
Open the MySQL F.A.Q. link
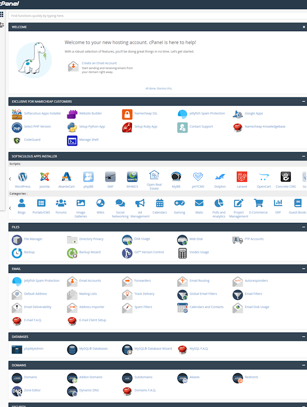pos(199,349)
